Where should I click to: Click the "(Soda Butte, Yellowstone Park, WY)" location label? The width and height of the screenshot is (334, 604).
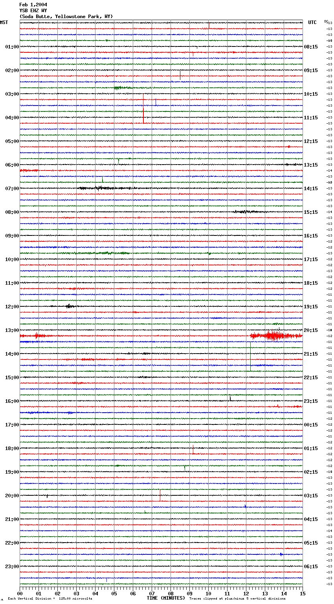click(66, 17)
